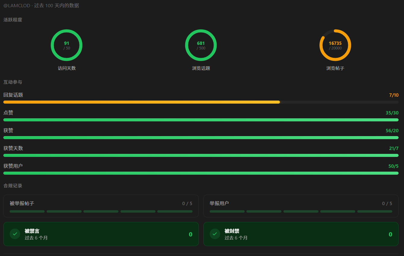Open the 举报用户 compliance card

[301, 206]
